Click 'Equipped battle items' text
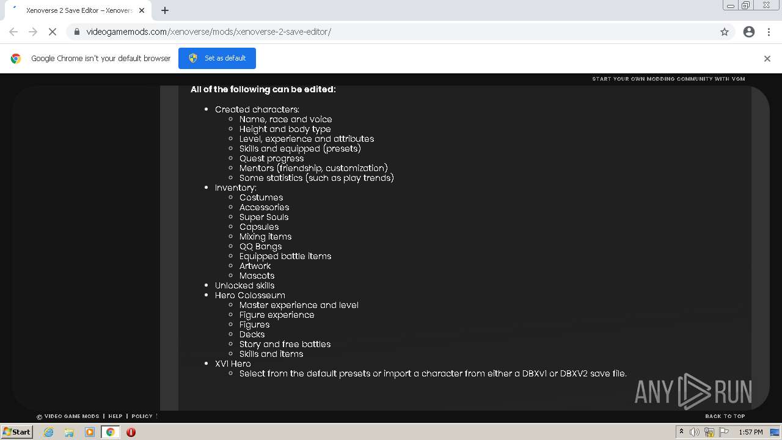This screenshot has height=440, width=782. (285, 256)
